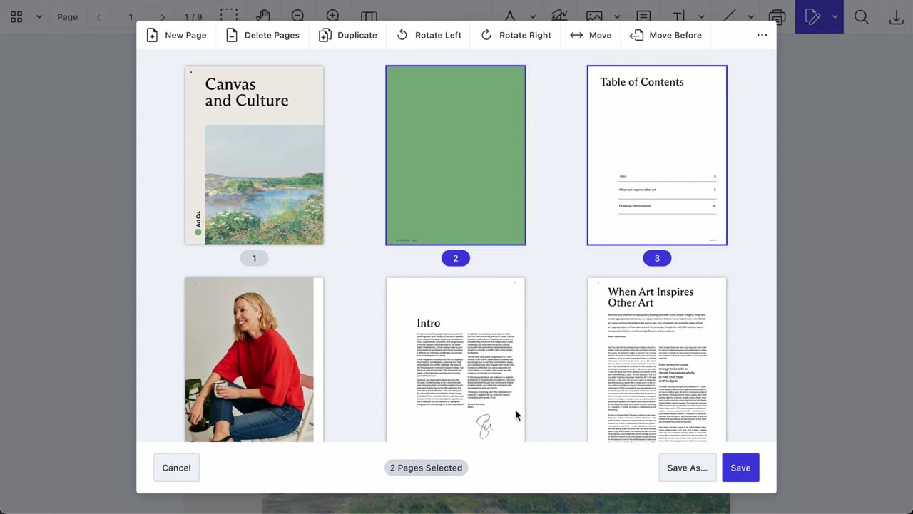Click Move Before in the toolbar
Viewport: 913px width, 514px height.
(x=665, y=35)
